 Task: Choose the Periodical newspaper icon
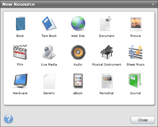(x=107, y=81)
